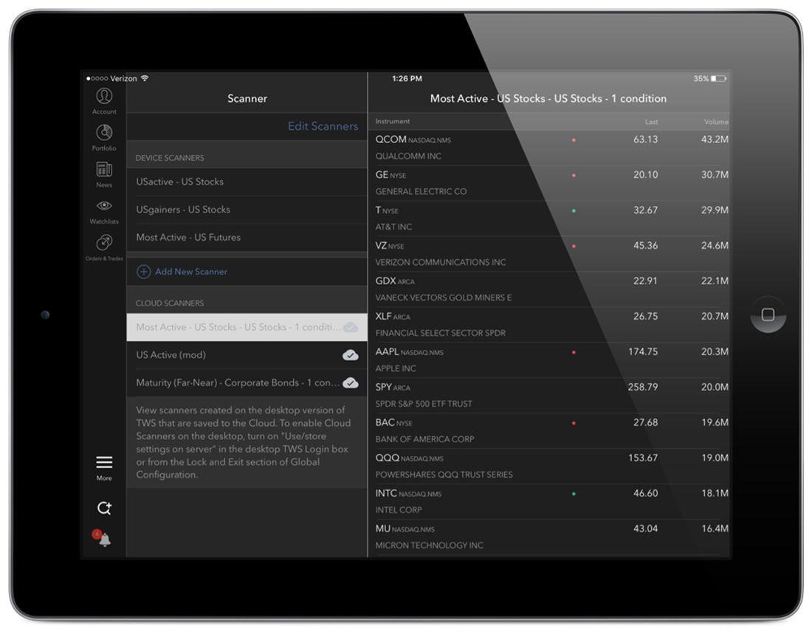Open notifications with the bell icon

[104, 539]
